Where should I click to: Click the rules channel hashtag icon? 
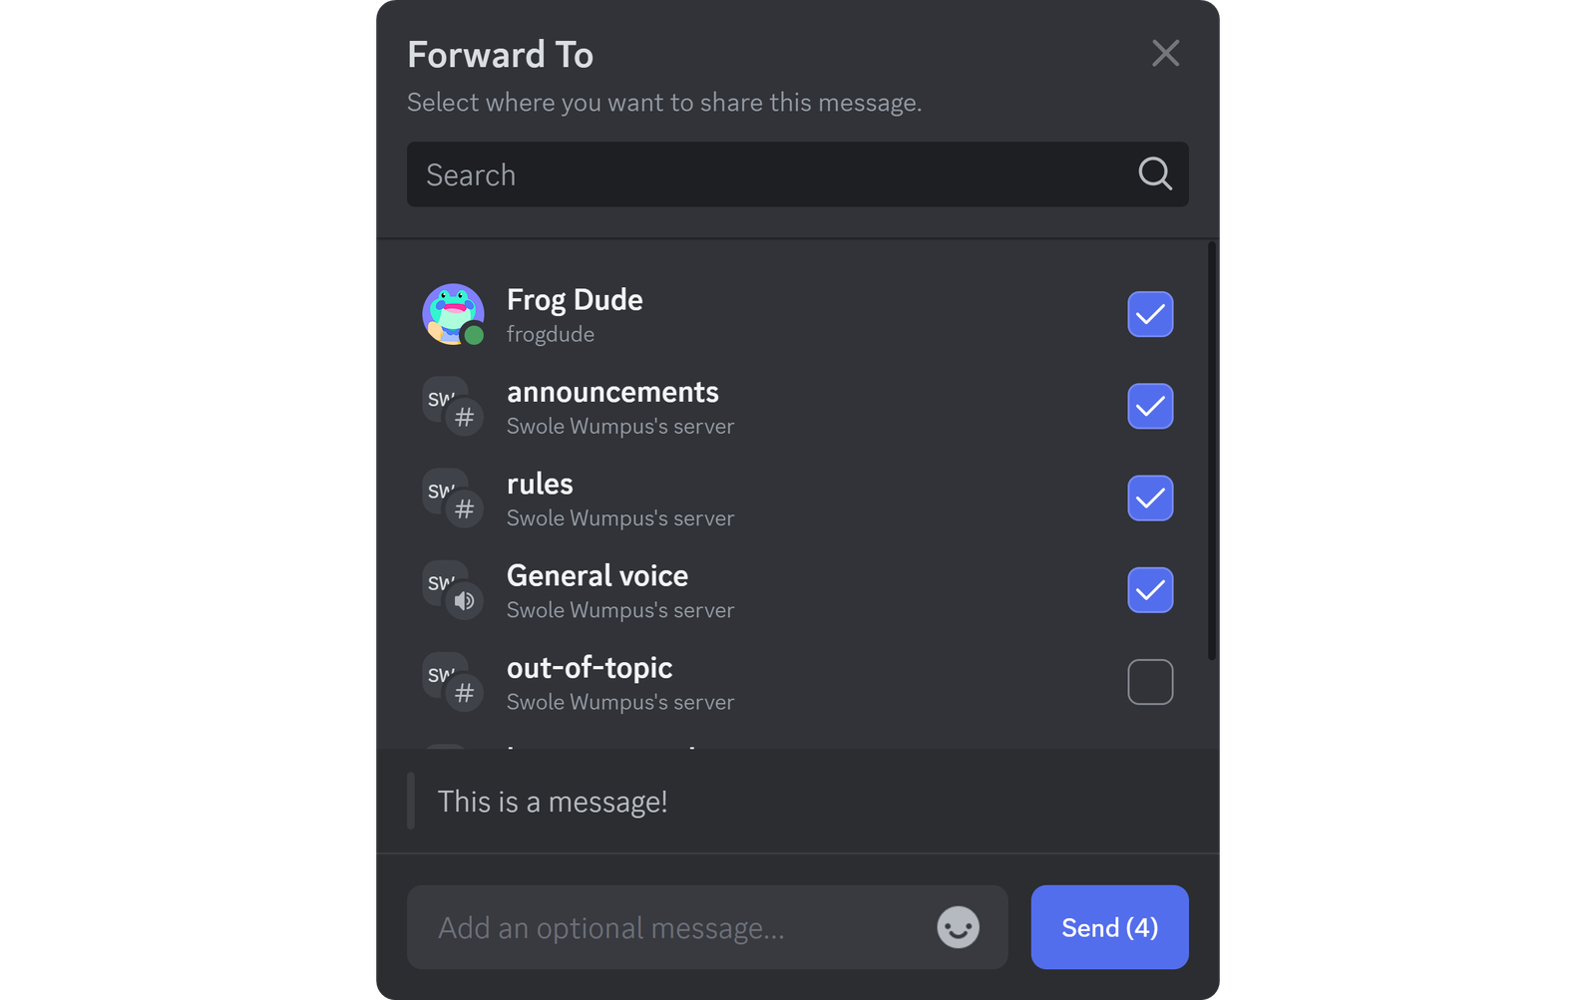(465, 509)
